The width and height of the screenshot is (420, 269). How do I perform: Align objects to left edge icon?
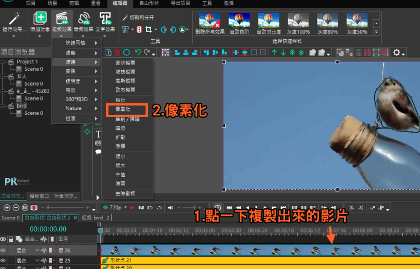pyautogui.click(x=177, y=52)
